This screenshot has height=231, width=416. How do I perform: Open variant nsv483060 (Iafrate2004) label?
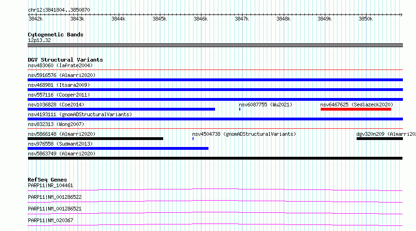click(60, 65)
